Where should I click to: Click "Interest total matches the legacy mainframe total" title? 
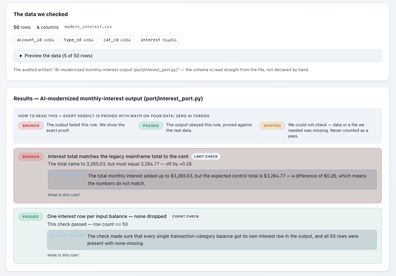pyautogui.click(x=118, y=157)
